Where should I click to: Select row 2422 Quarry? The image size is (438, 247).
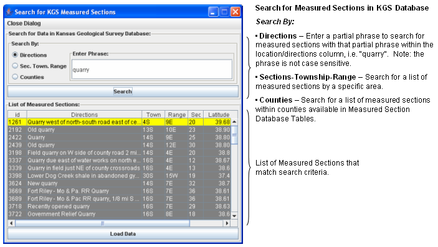click(x=119, y=137)
